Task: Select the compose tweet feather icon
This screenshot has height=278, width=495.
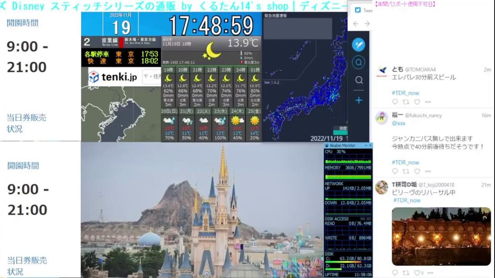Action: coord(358,45)
